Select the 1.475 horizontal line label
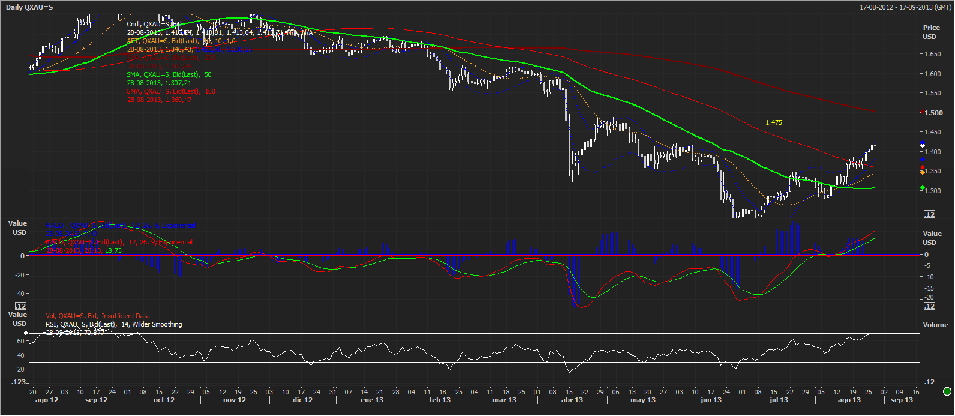Screen dimensions: 955x416 tap(774, 122)
